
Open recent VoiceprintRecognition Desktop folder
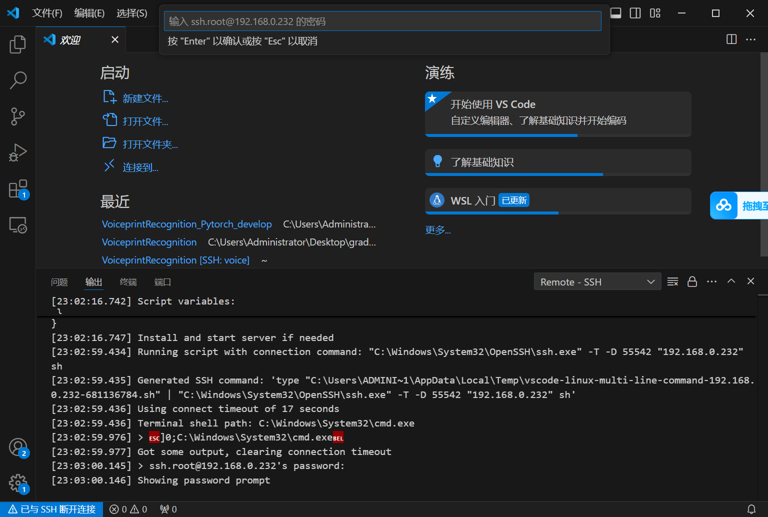point(149,242)
